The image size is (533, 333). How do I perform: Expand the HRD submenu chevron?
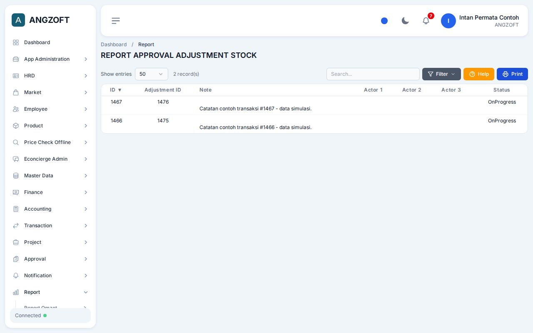pyautogui.click(x=86, y=76)
